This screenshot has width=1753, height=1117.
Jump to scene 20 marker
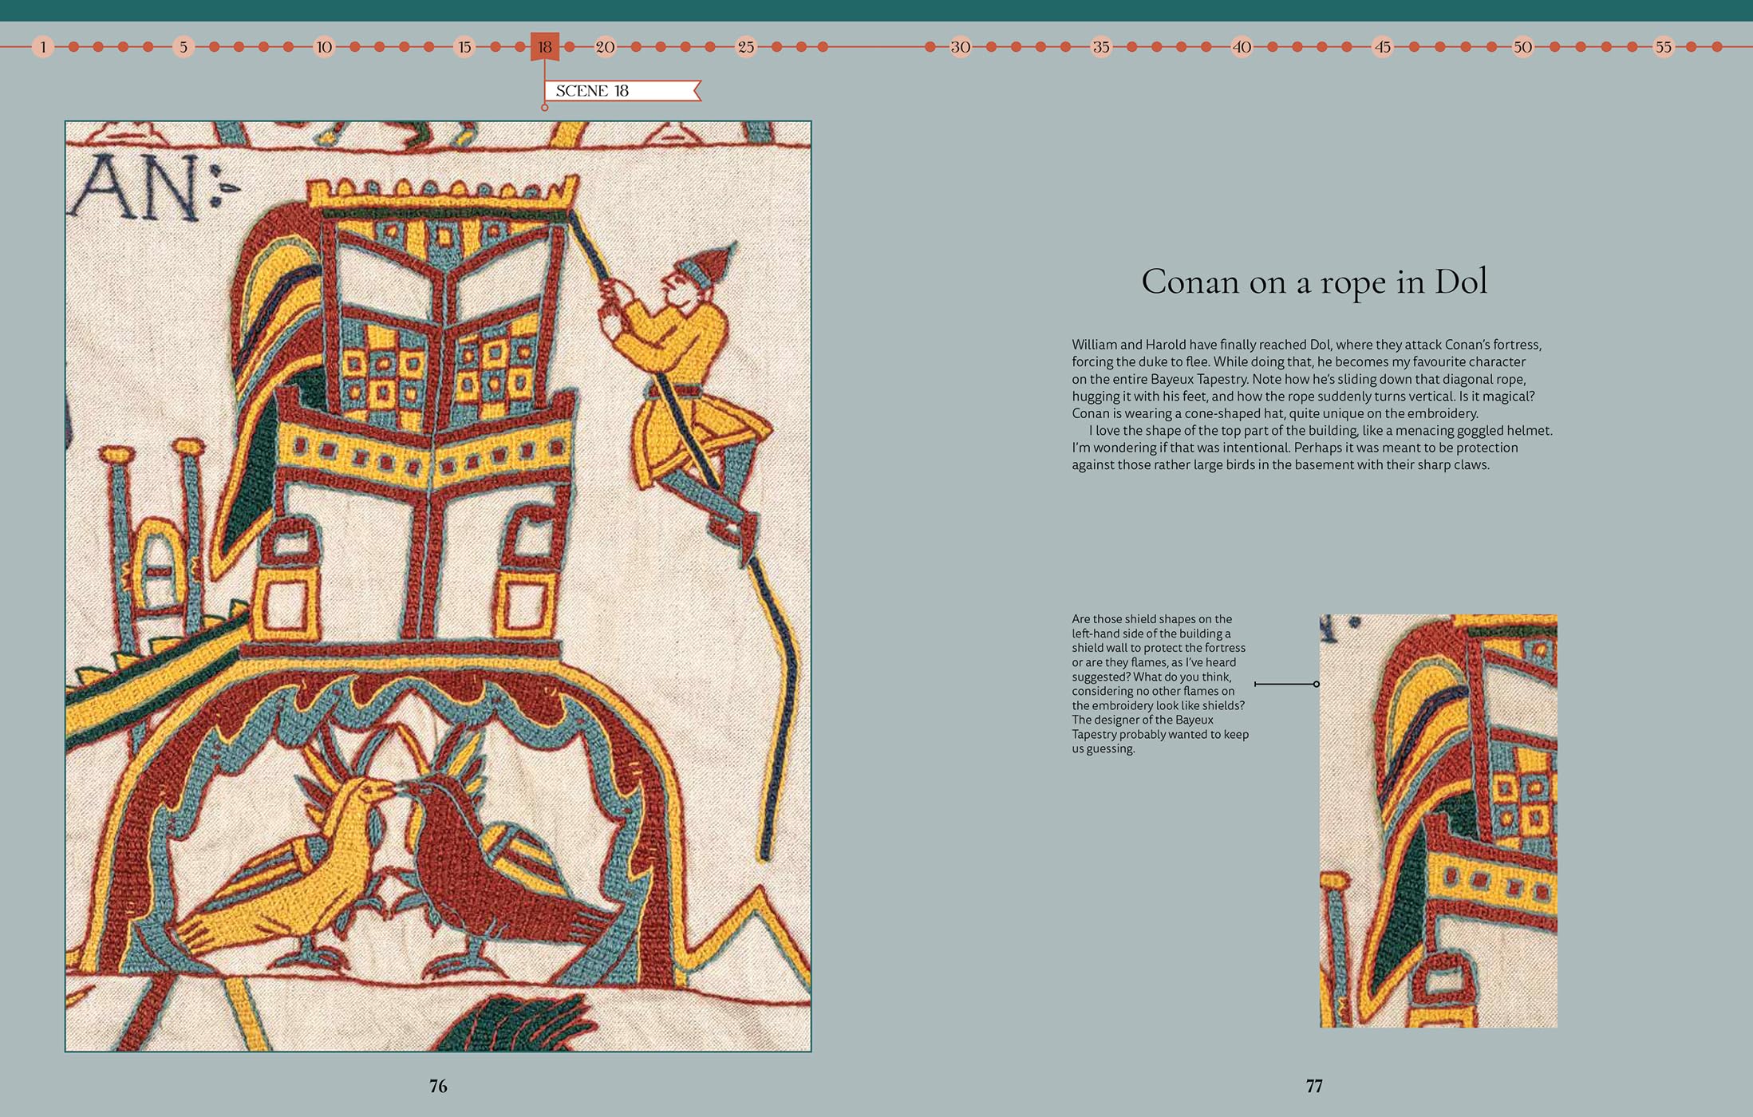[606, 47]
